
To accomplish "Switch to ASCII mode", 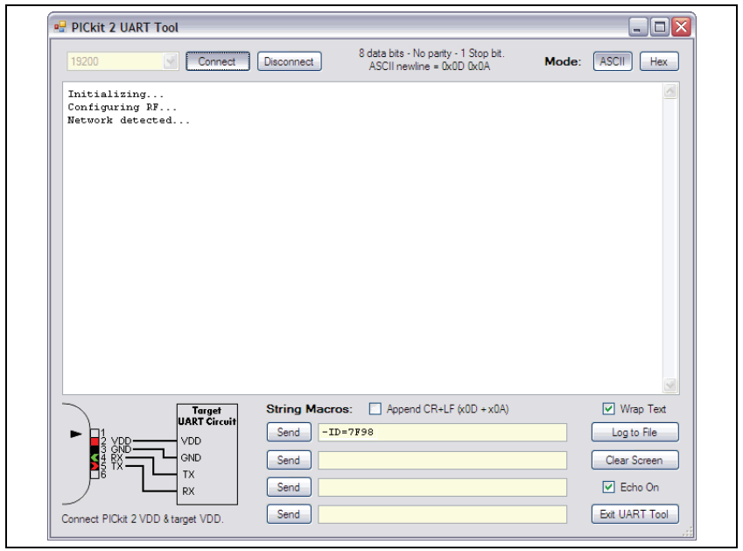I will pyautogui.click(x=613, y=61).
